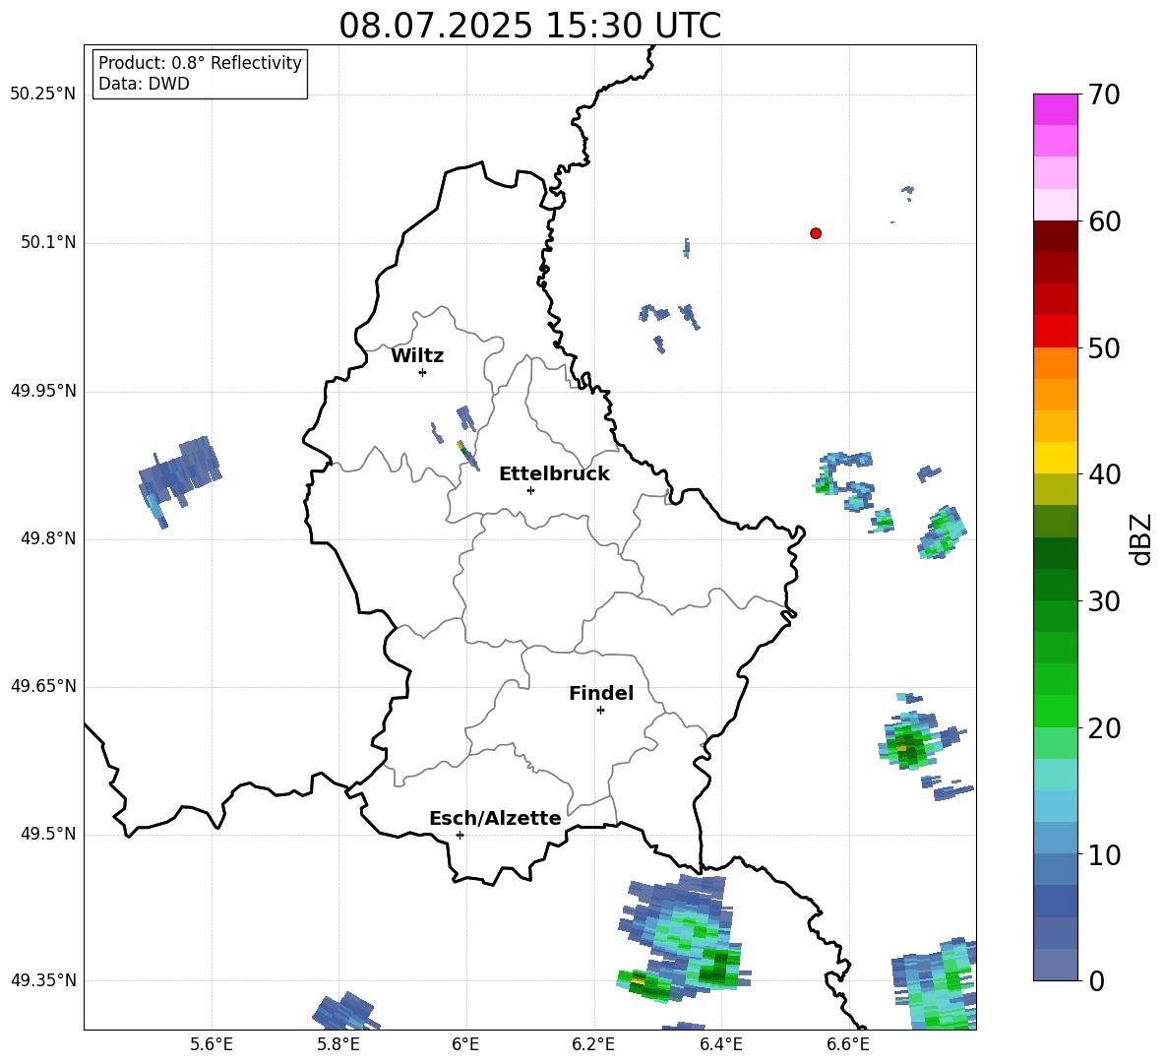Click the 50.1°N latitude label
The height and width of the screenshot is (1064, 1165).
[48, 242]
